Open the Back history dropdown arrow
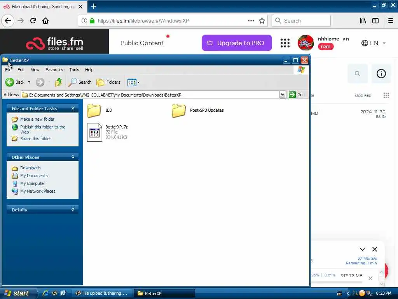Image resolution: width=398 pixels, height=299 pixels. (29, 82)
